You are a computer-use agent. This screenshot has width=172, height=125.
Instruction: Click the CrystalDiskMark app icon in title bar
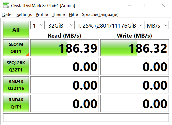[6, 5]
